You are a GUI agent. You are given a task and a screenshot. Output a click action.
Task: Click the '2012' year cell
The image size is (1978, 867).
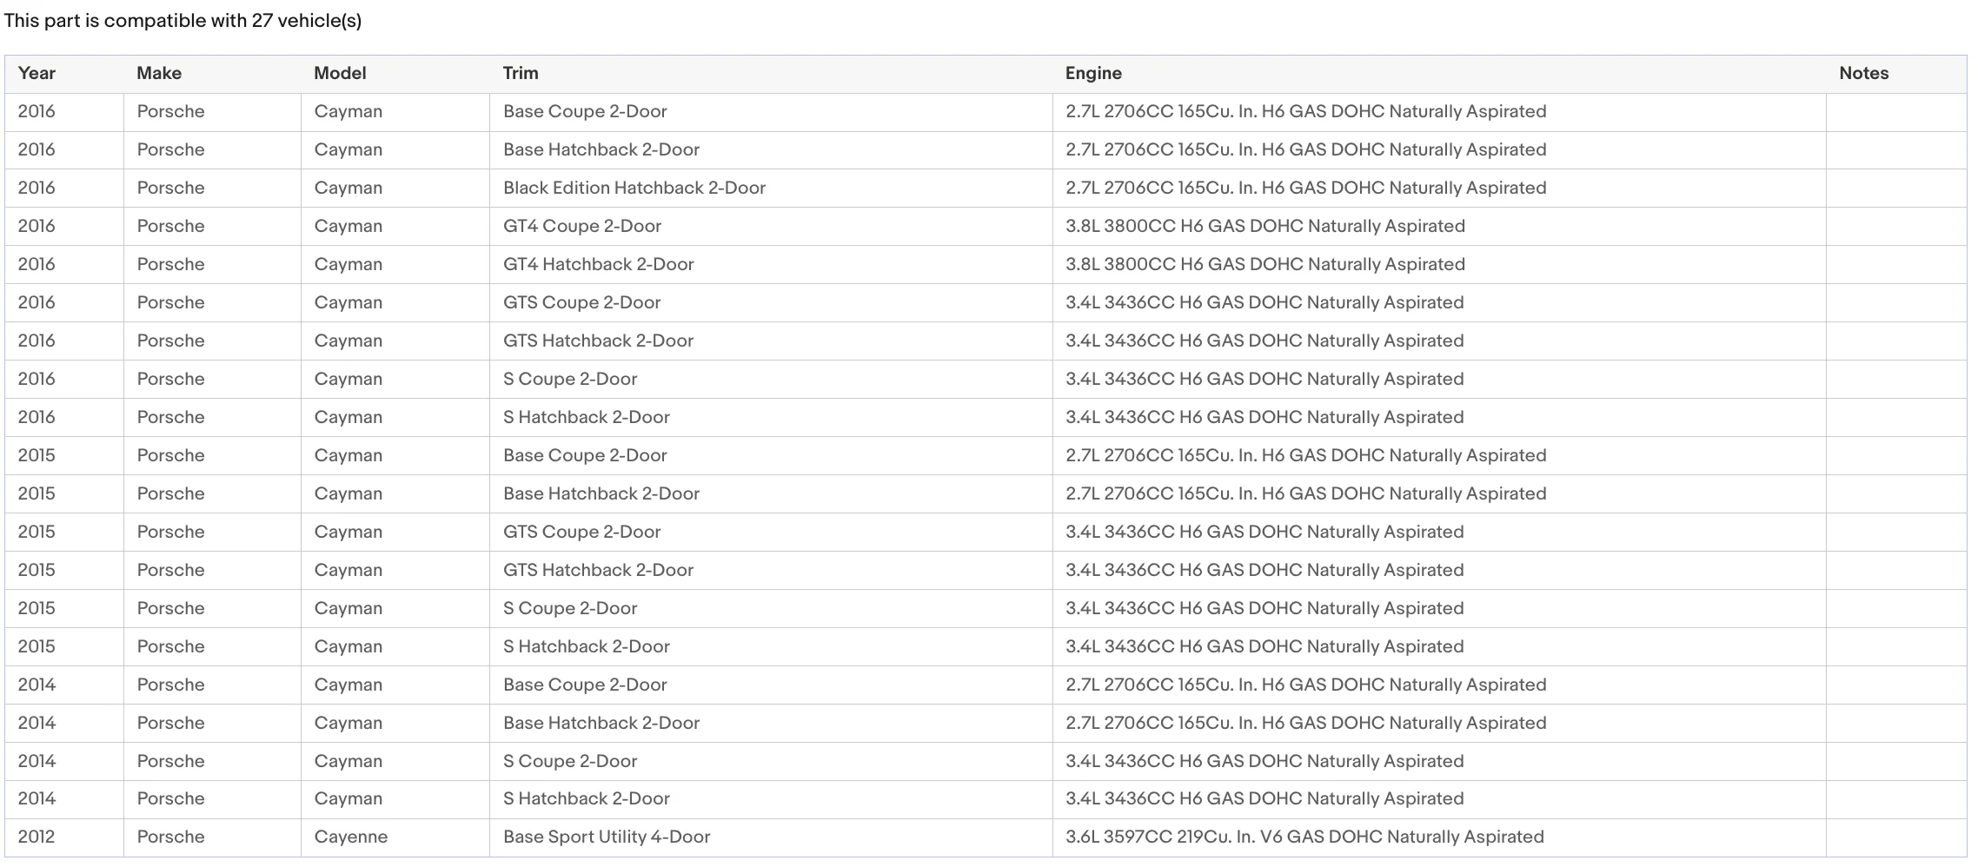(64, 837)
